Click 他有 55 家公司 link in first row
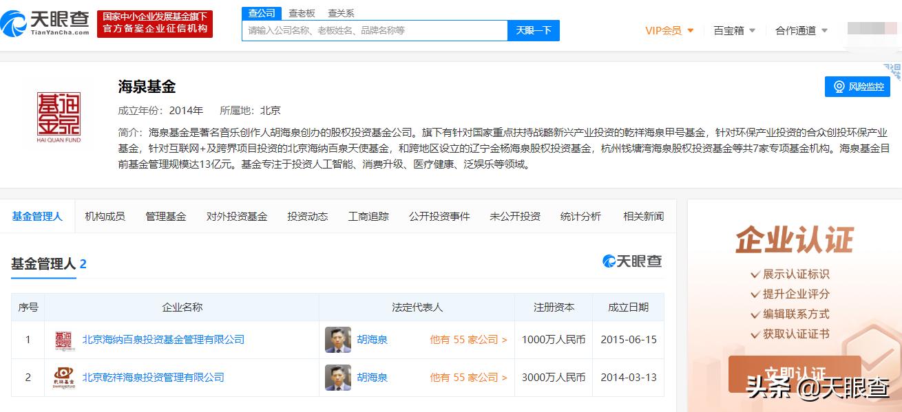The width and height of the screenshot is (902, 412). [468, 338]
